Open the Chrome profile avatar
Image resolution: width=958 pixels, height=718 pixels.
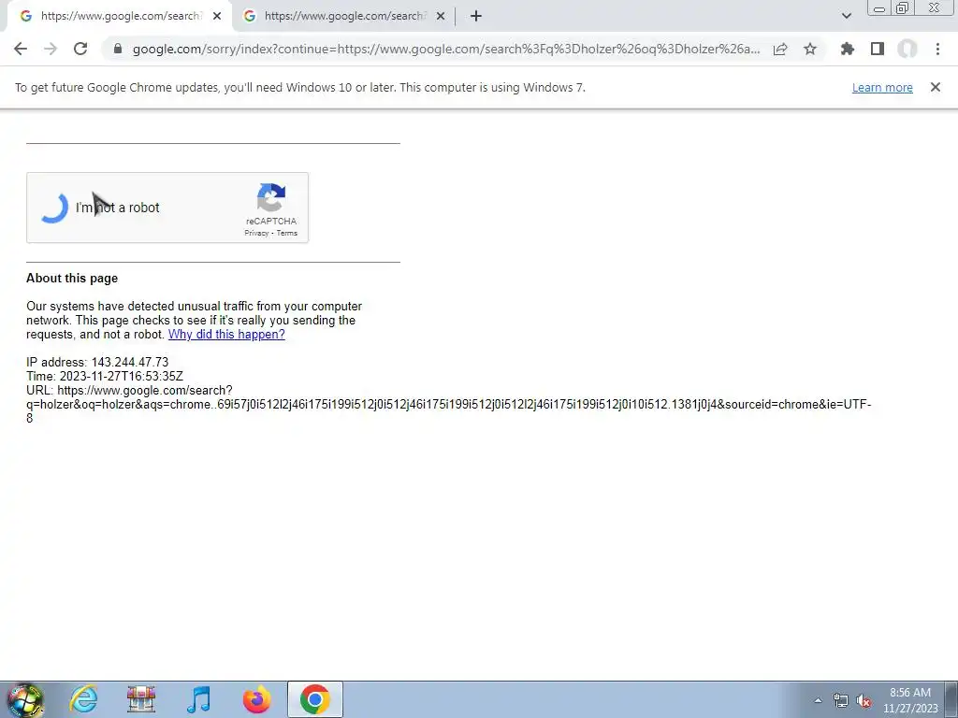point(907,49)
